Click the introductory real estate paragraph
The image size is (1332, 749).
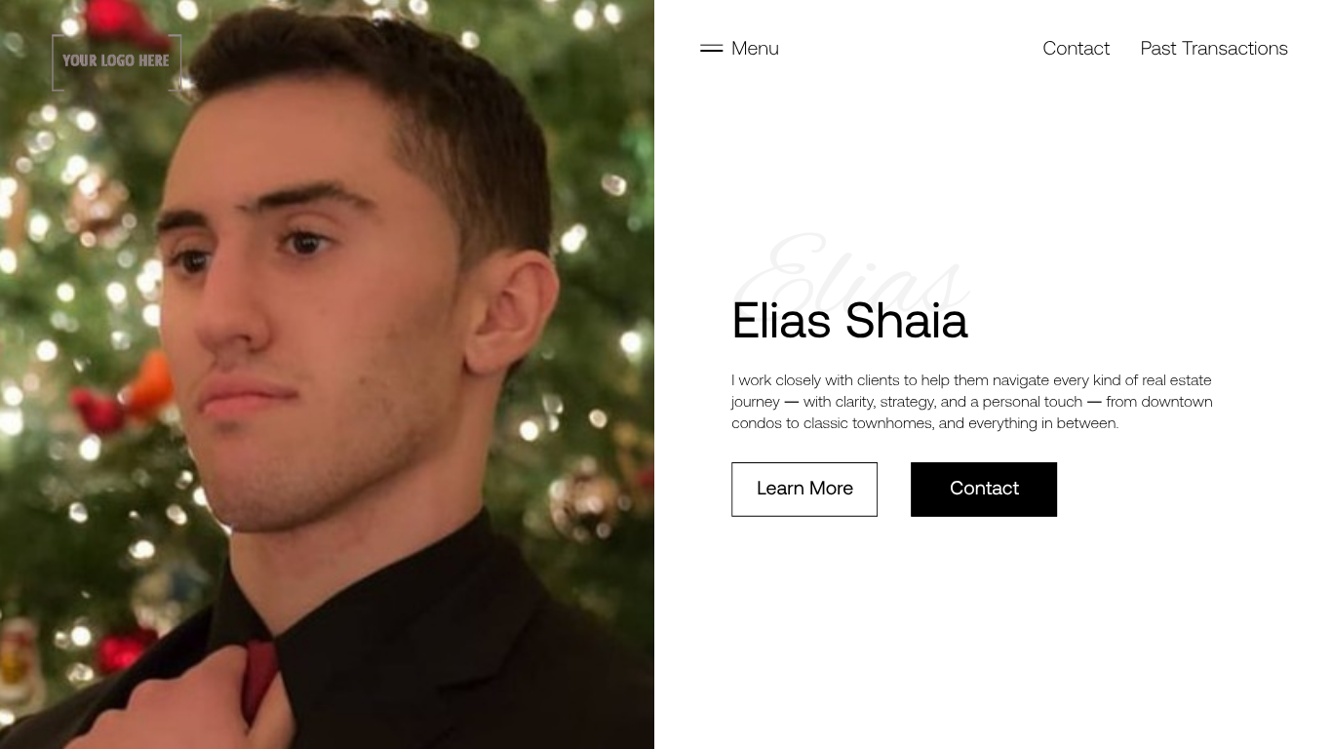click(x=972, y=401)
